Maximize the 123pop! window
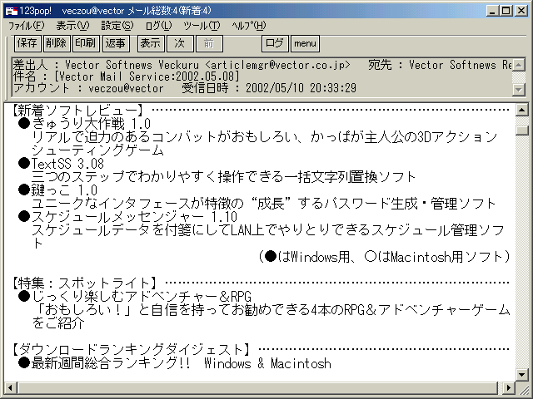The height and width of the screenshot is (399, 533). tap(506, 11)
